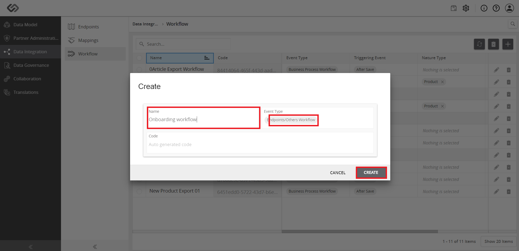Focus the Search... field above table
This screenshot has width=519, height=251.
coord(183,44)
